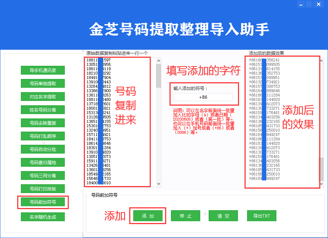The width and height of the screenshot is (328, 238).
Task: Open the 号码自动分批 batching tool
Action: [x=44, y=149]
